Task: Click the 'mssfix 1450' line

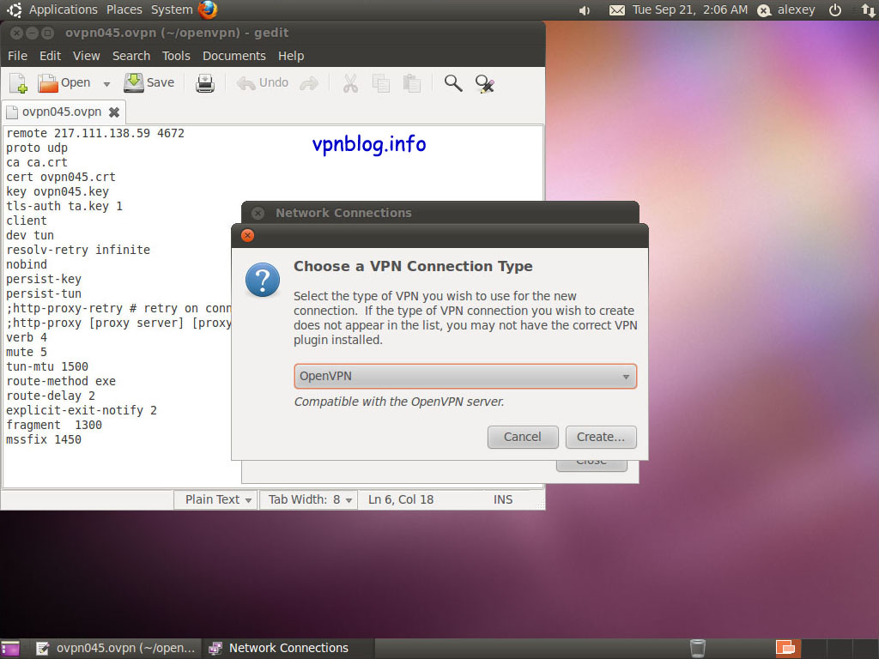Action: click(44, 439)
